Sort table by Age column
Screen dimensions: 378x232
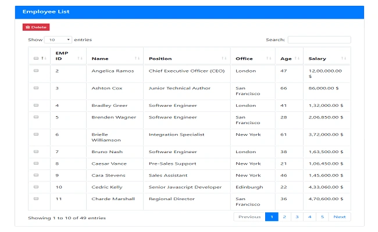point(297,58)
